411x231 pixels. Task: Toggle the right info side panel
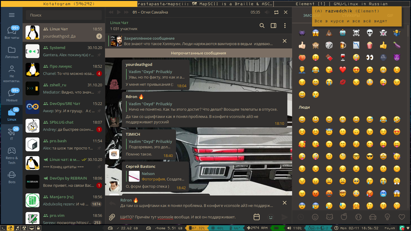pyautogui.click(x=273, y=26)
